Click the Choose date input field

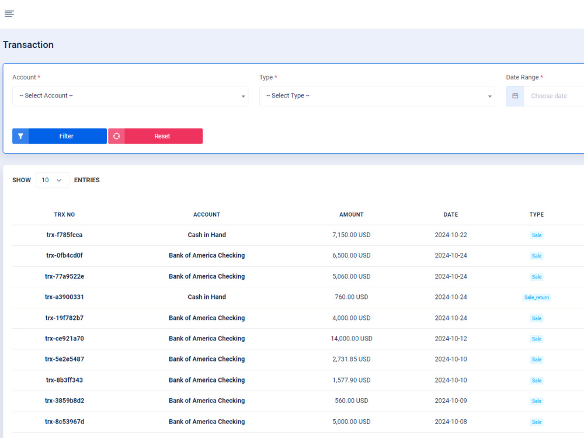coord(554,96)
